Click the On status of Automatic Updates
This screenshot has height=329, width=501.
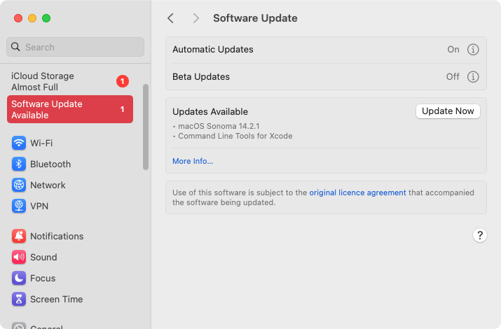(453, 50)
